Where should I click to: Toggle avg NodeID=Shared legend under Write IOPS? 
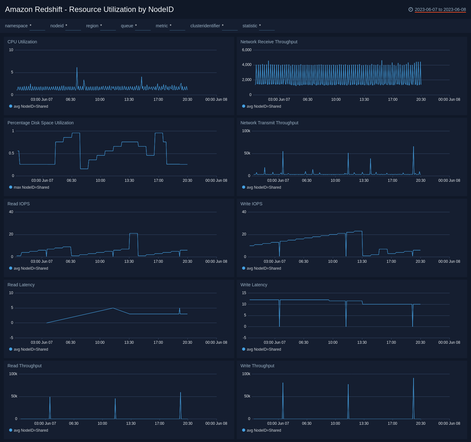tap(262, 268)
